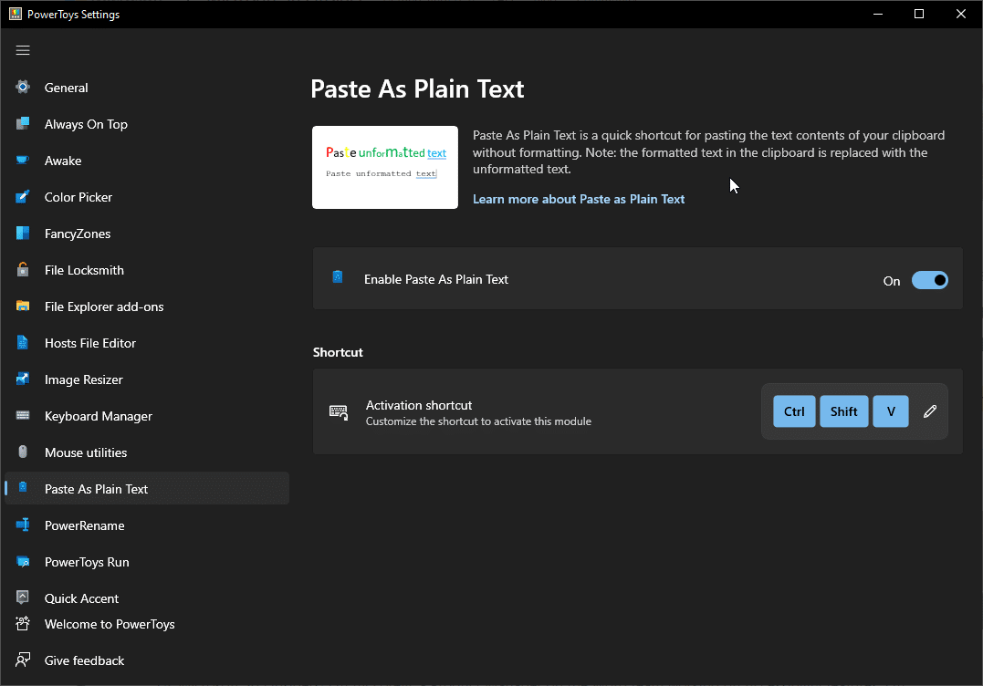Screen dimensions: 983x686
Task: Select Hosts File Editor entry
Action: click(145, 343)
